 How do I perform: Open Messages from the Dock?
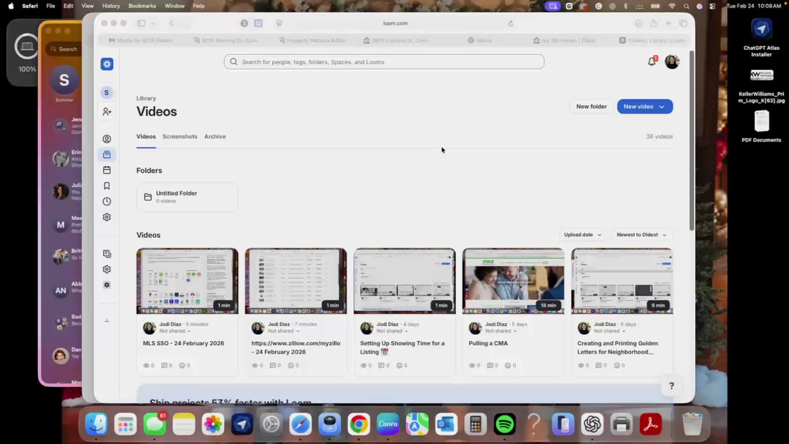click(155, 424)
